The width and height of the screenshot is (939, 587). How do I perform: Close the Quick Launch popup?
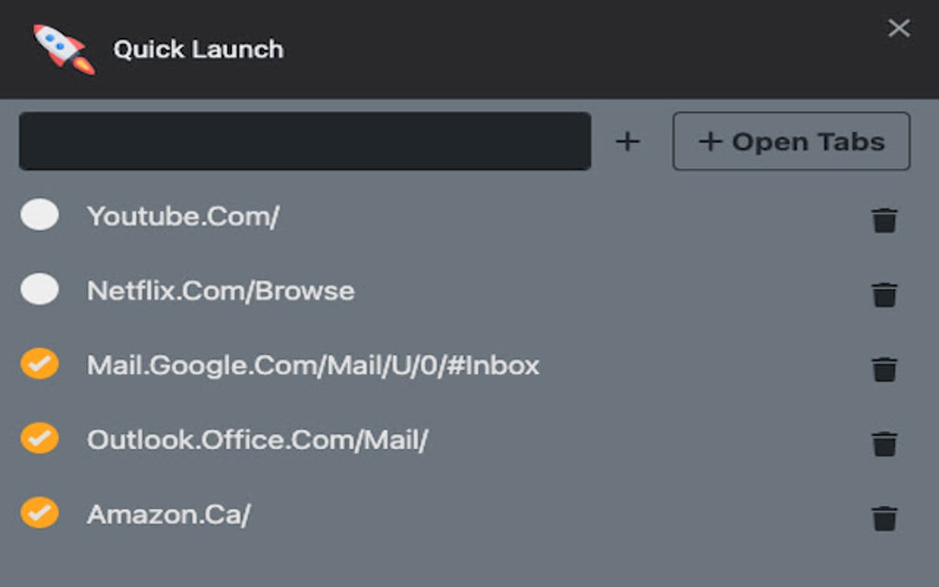(x=898, y=28)
